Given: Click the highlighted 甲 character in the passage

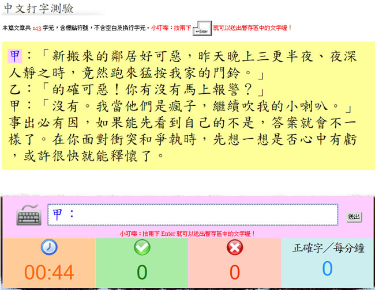Looking at the screenshot, I should (15, 56).
